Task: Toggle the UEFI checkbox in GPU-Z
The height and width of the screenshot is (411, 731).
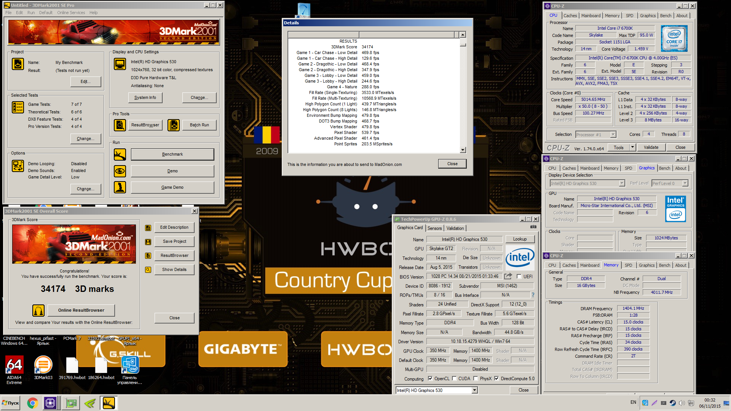Action: (519, 277)
